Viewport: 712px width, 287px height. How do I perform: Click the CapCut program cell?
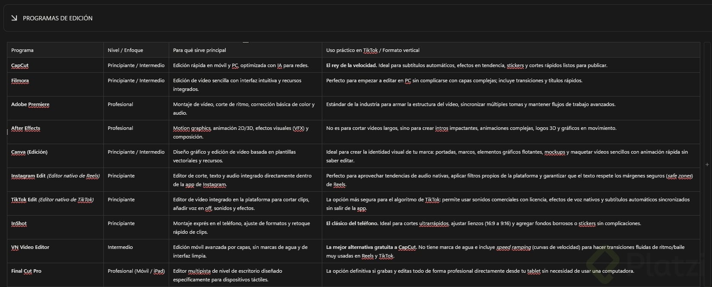(x=55, y=65)
